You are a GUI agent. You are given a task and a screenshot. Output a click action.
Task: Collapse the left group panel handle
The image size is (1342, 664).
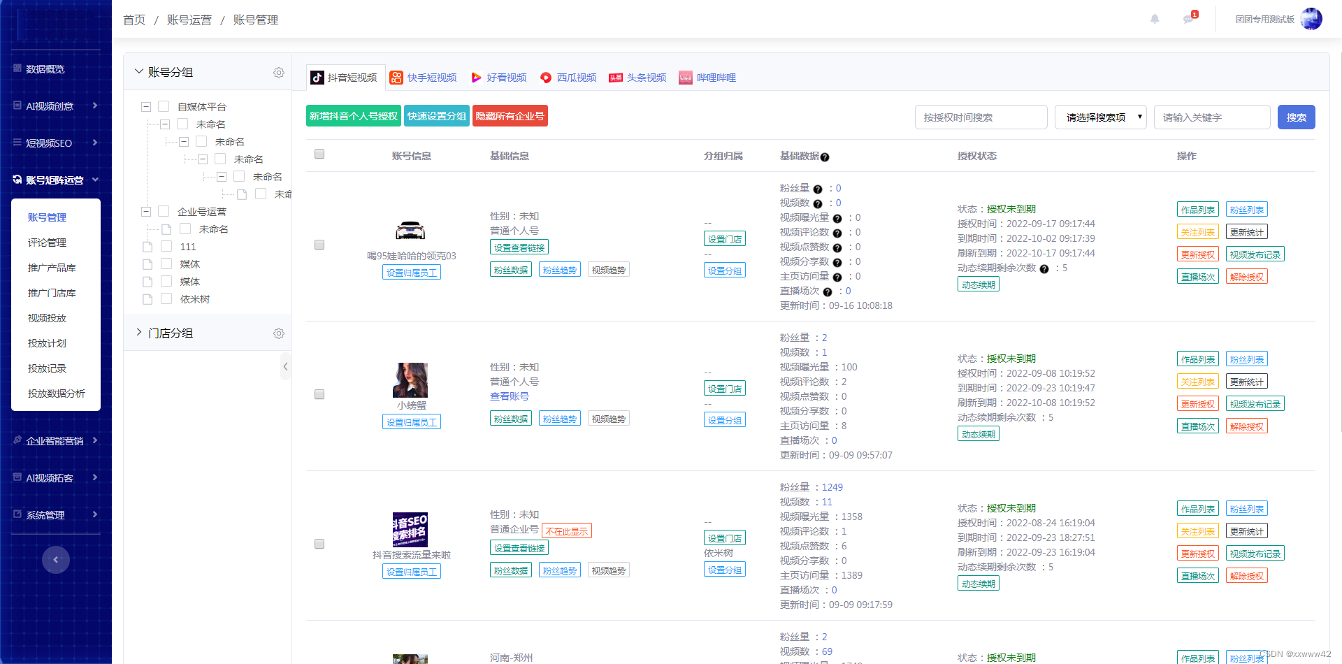[x=285, y=366]
